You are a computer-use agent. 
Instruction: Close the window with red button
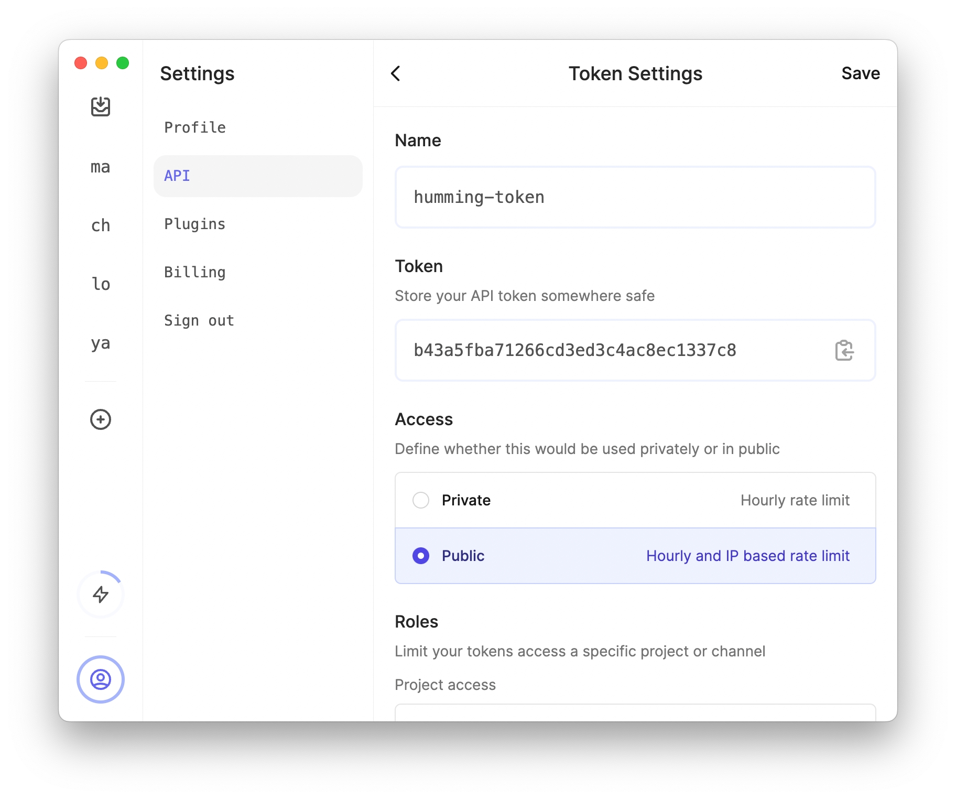point(81,63)
